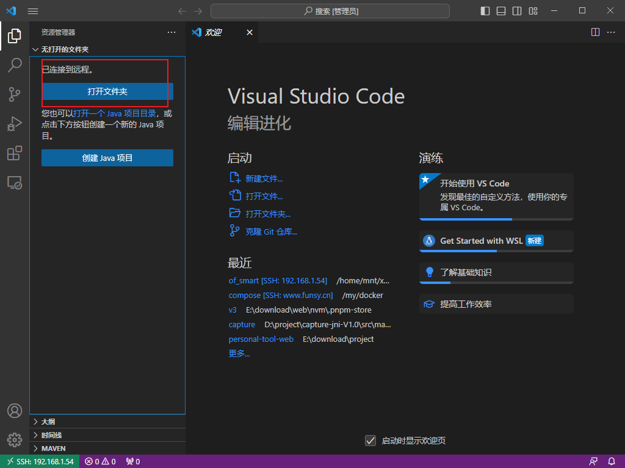This screenshot has height=468, width=625.
Task: Open editor More Actions ellipsis
Action: click(611, 32)
